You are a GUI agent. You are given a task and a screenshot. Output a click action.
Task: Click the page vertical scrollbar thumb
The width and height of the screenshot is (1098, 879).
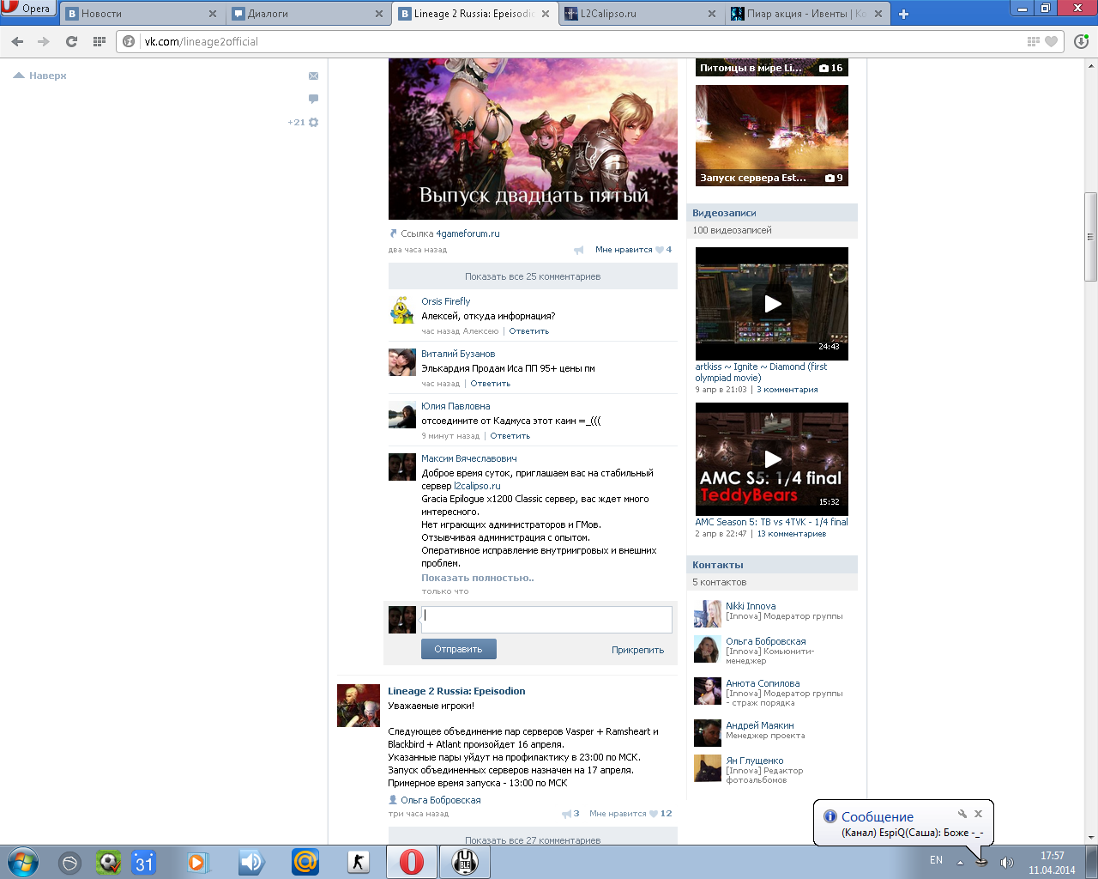pyautogui.click(x=1091, y=237)
